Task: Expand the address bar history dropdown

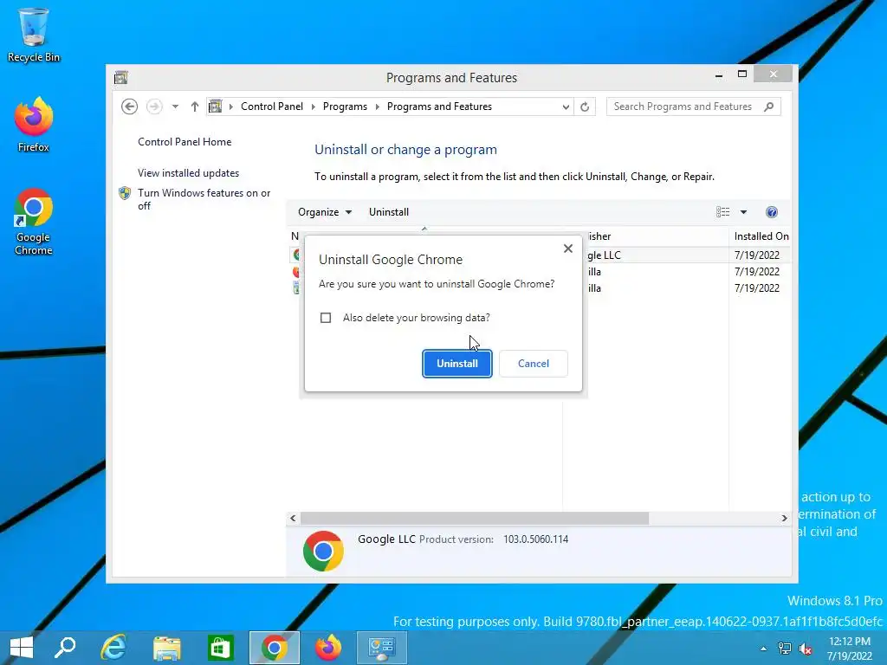Action: [566, 107]
